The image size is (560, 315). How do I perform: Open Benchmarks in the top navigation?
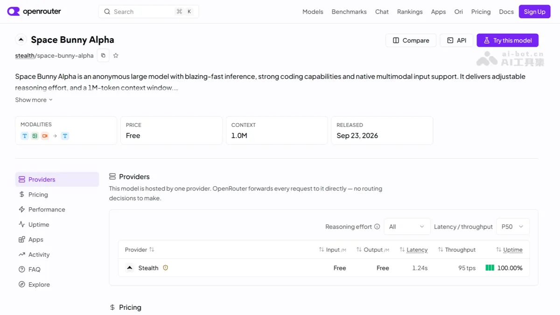(349, 12)
